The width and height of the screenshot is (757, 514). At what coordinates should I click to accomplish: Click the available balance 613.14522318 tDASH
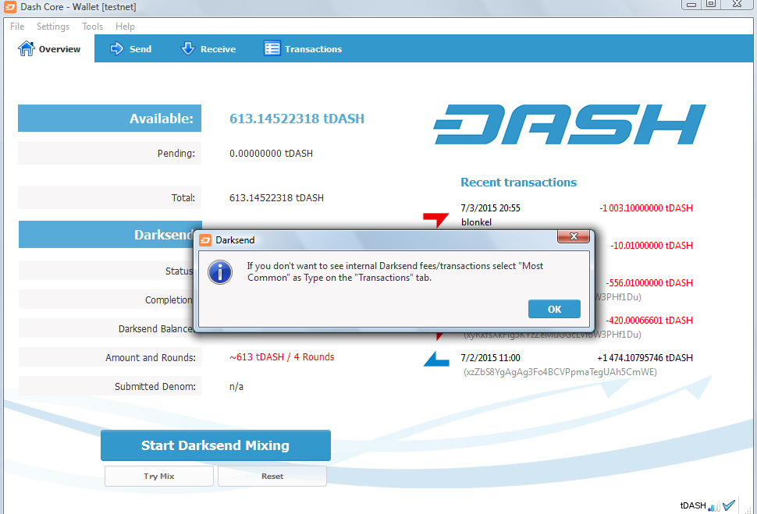297,119
